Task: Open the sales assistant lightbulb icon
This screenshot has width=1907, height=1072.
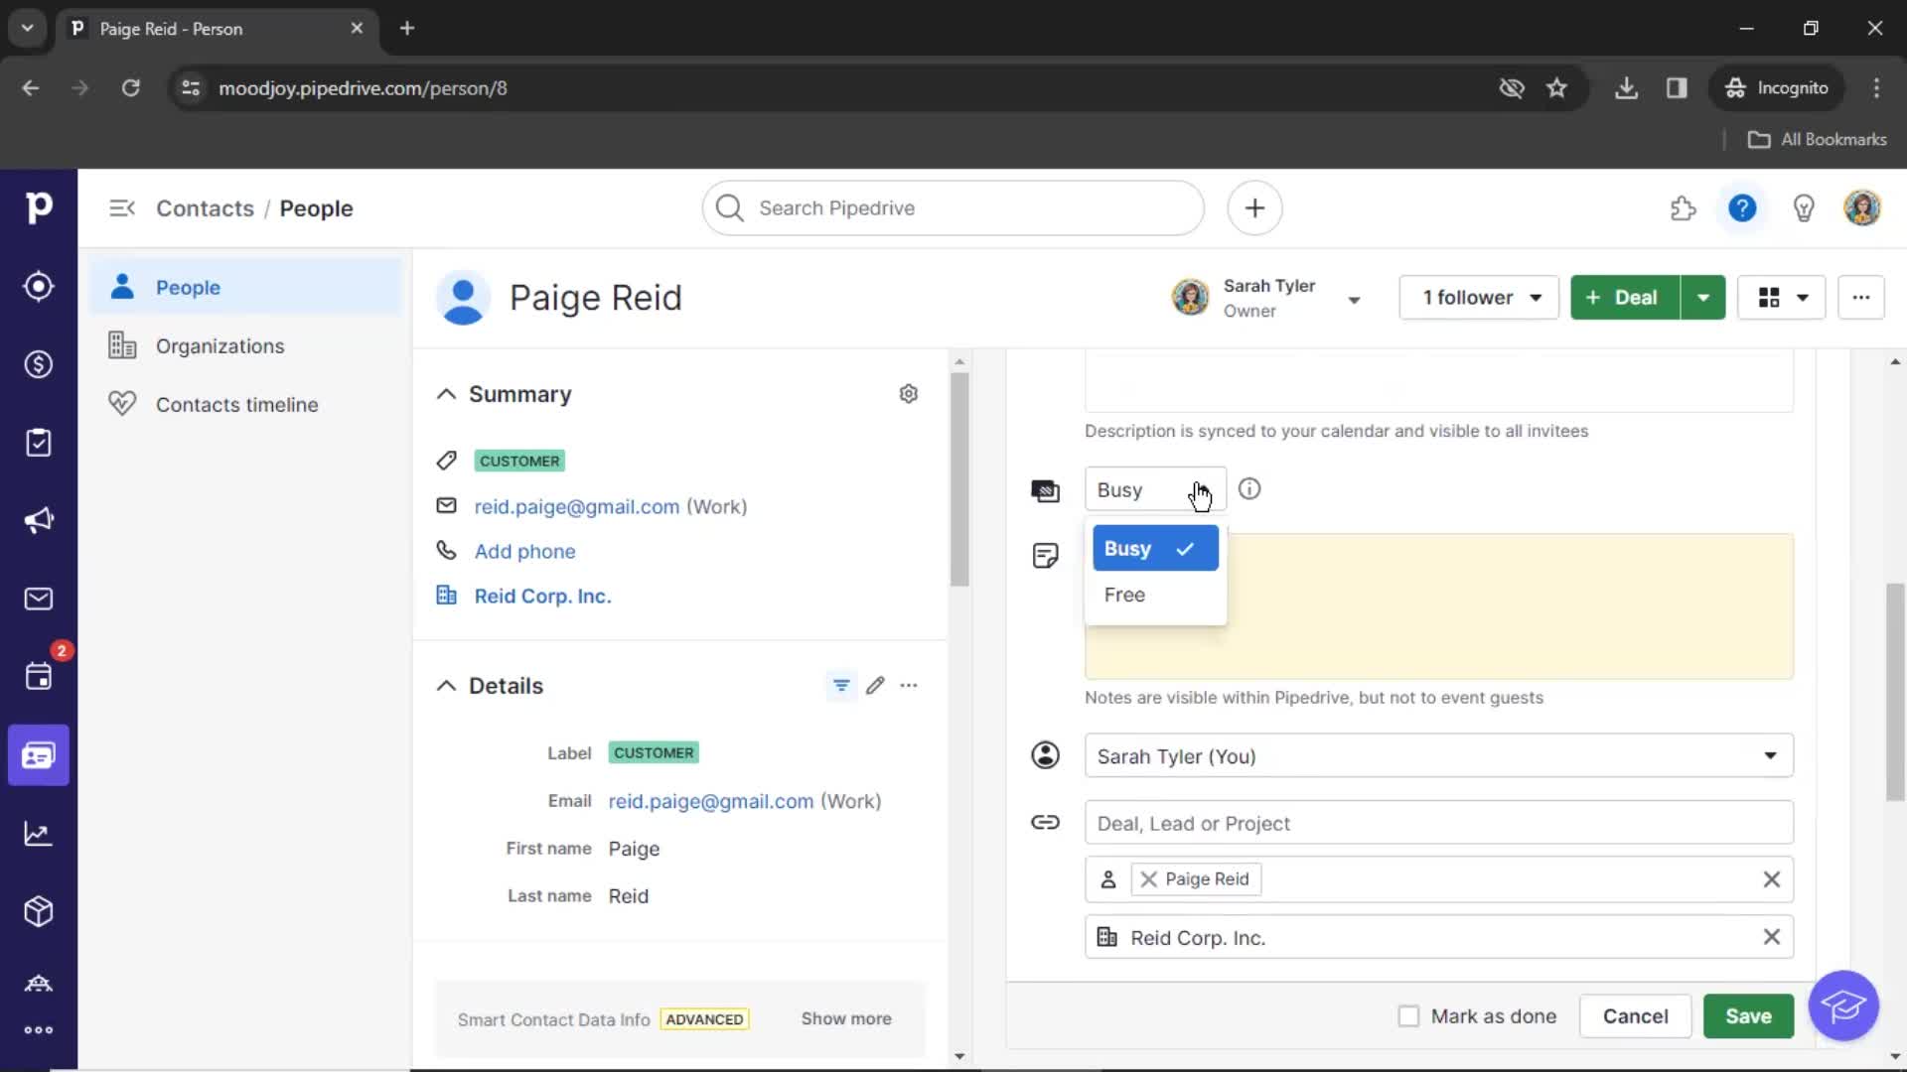Action: pyautogui.click(x=1804, y=208)
